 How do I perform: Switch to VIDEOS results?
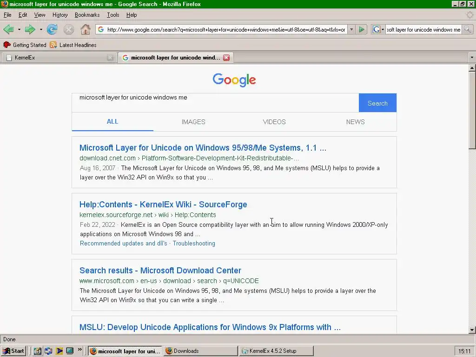click(x=274, y=122)
